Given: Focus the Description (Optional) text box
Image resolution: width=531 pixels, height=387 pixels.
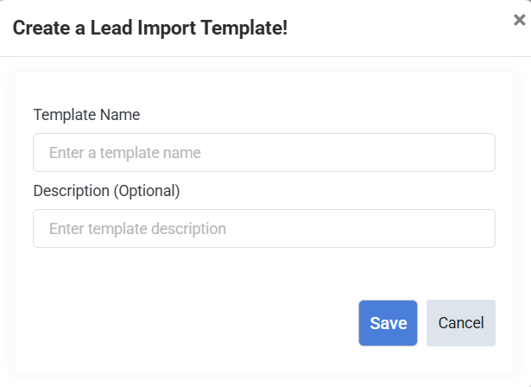Looking at the screenshot, I should 263,229.
